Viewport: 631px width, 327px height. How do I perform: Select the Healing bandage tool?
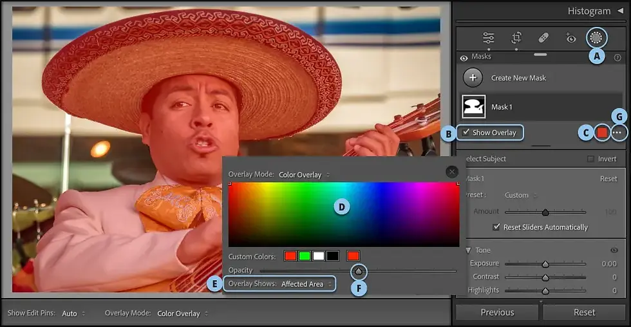coord(543,38)
